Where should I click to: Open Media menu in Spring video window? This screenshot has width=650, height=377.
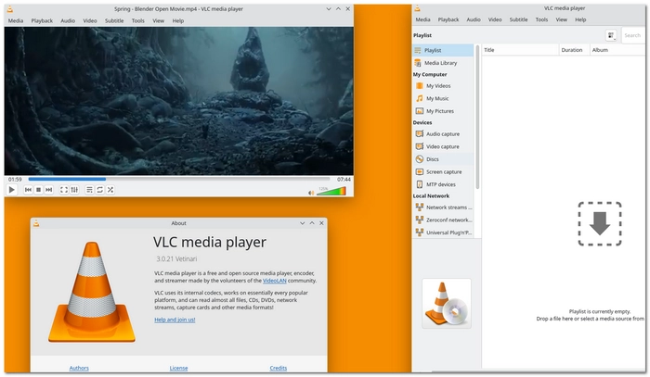[16, 20]
